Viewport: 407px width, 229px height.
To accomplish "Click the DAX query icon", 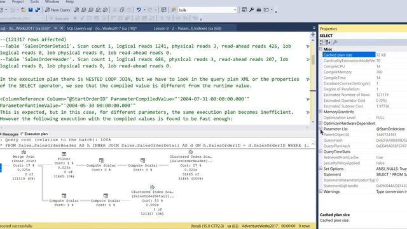I will [x=105, y=10].
